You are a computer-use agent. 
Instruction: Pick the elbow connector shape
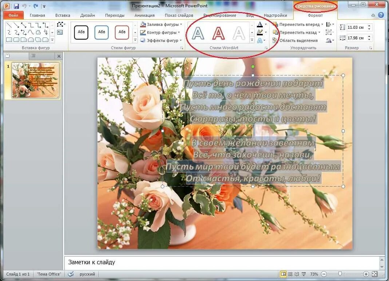point(31,25)
